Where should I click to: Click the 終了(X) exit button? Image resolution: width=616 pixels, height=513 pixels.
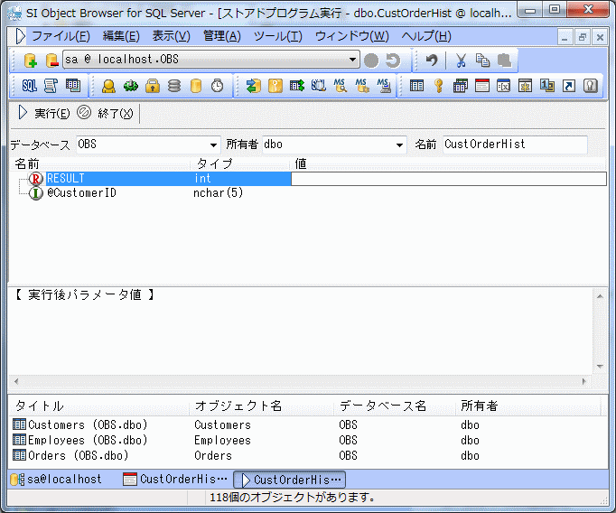click(107, 114)
